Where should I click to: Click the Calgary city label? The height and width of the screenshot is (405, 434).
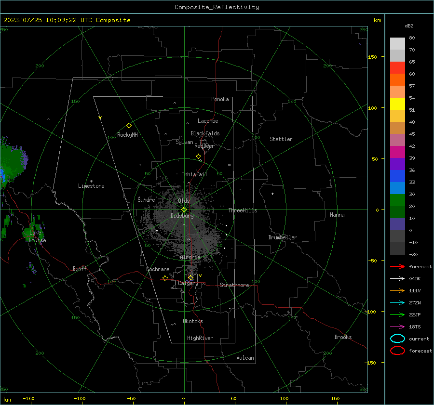(x=188, y=283)
